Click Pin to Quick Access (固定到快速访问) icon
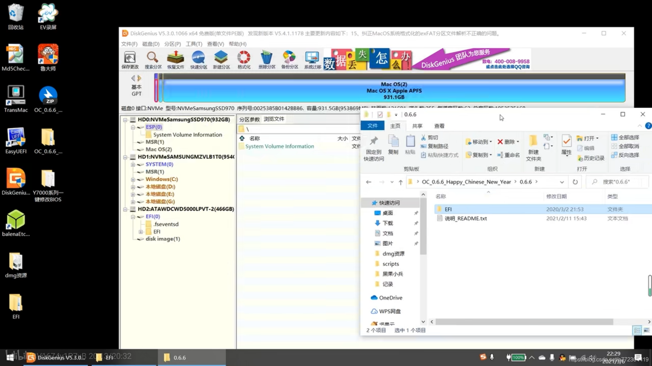652x366 pixels. click(374, 148)
